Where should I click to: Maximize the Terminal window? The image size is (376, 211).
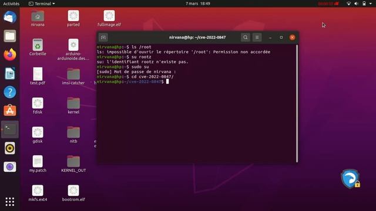[x=281, y=38]
